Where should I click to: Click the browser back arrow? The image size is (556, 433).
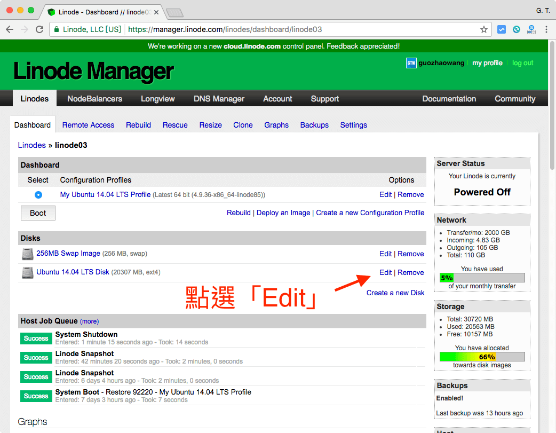(x=10, y=29)
